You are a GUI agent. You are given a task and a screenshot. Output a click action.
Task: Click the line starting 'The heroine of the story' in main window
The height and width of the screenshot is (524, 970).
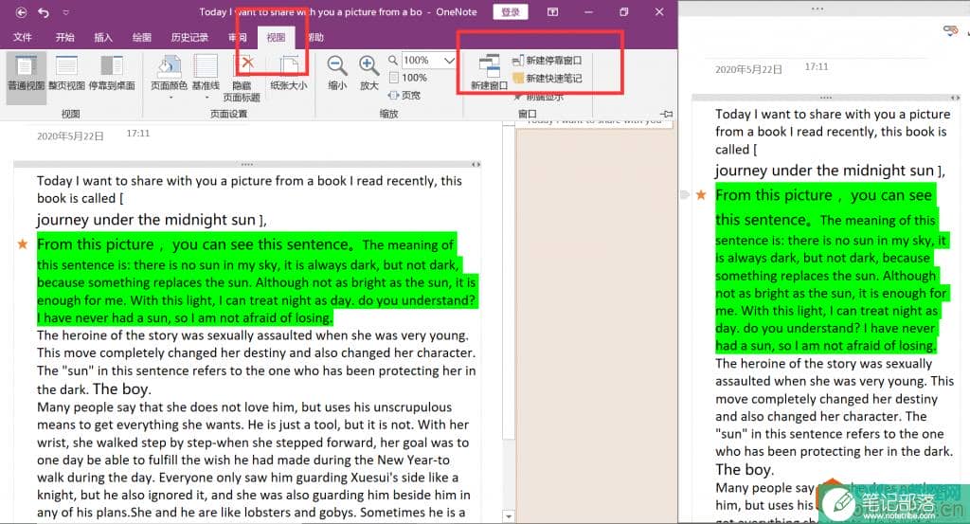coord(252,335)
